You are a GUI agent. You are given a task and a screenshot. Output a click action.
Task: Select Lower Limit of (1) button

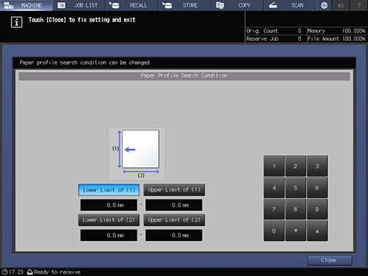(109, 190)
